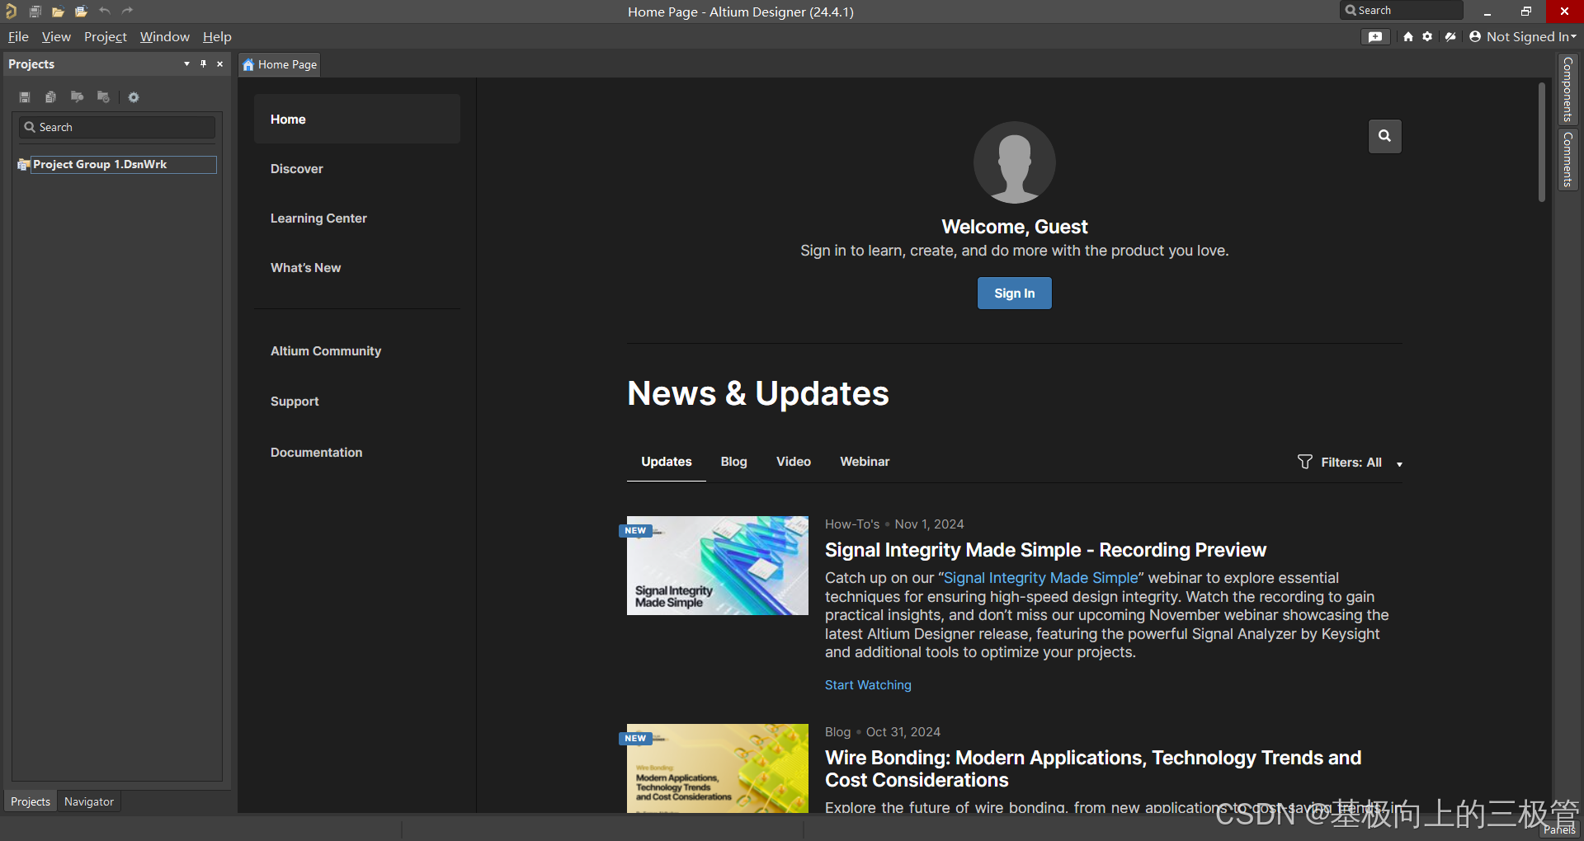1584x841 pixels.
Task: Click Compile documents icon in Projects panel
Action: (50, 97)
